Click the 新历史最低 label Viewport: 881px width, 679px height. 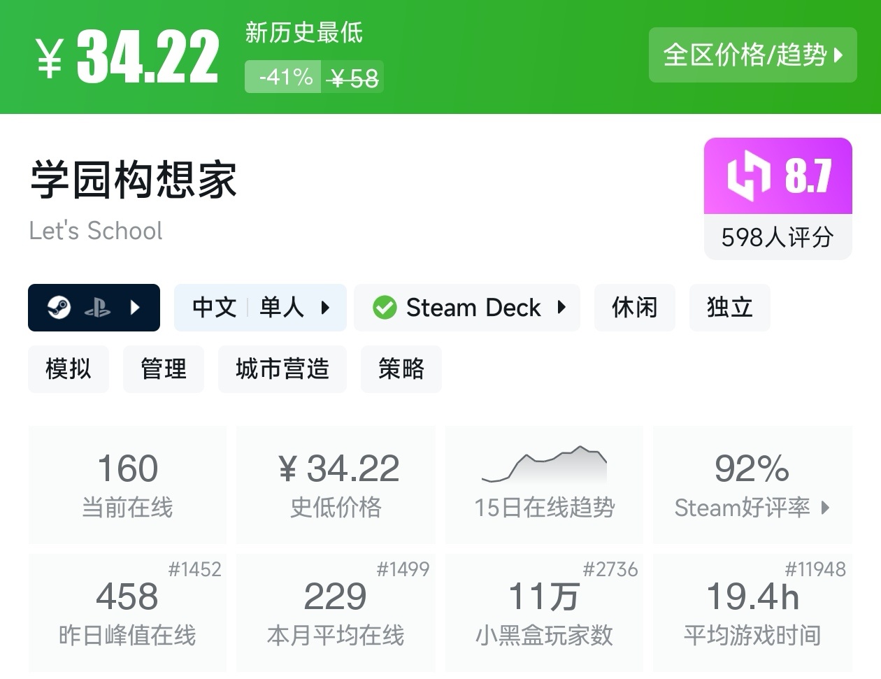click(x=304, y=32)
